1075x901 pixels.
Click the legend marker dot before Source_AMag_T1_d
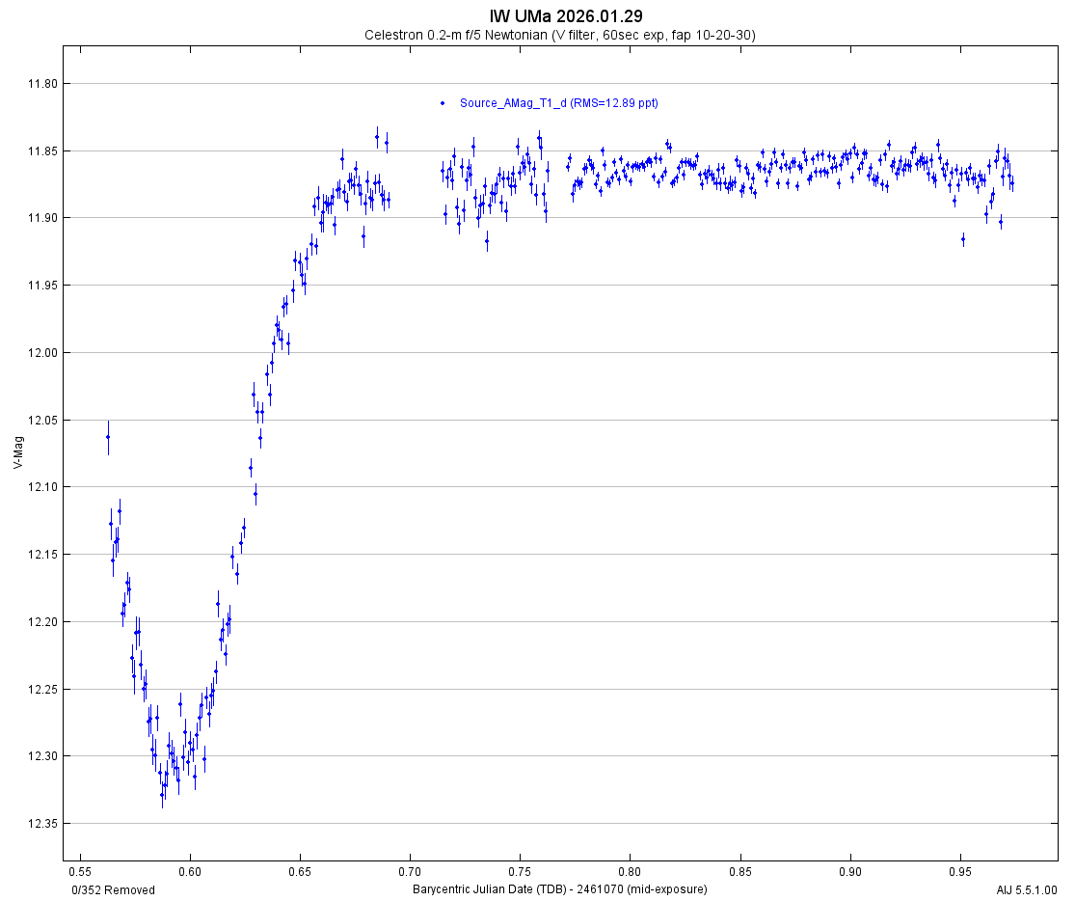tap(443, 103)
